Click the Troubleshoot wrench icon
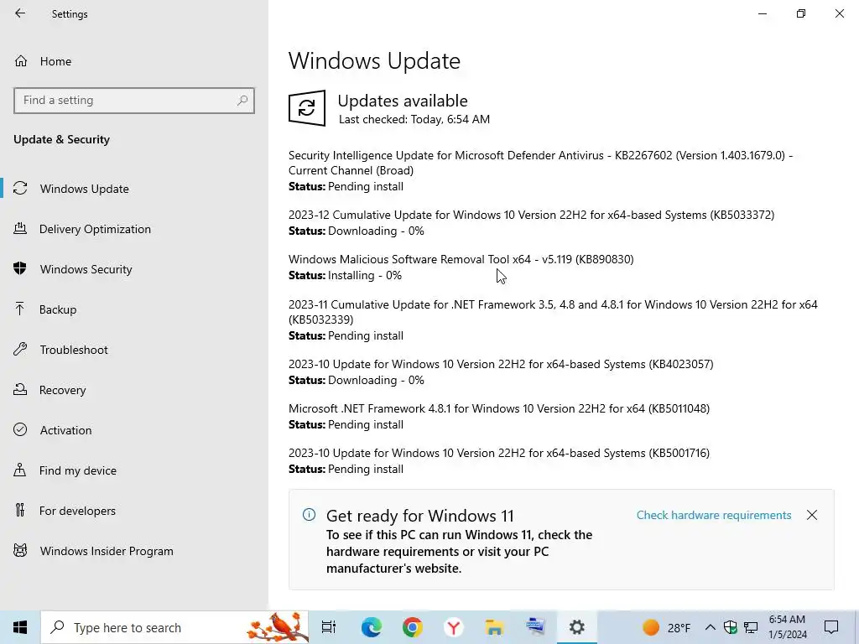Viewport: 859px width, 644px height. tap(20, 349)
